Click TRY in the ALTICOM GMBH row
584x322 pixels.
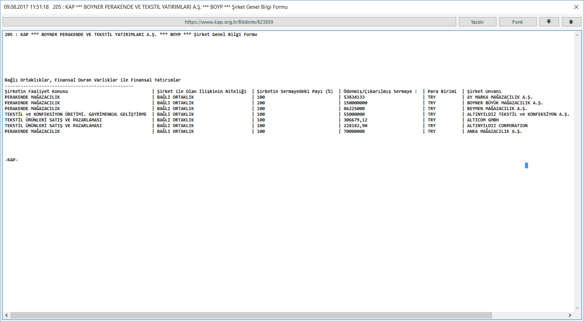[x=432, y=120]
